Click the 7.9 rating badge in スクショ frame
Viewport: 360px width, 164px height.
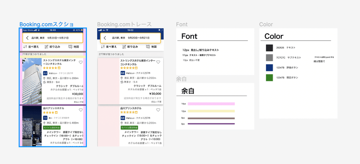(x=45, y=118)
